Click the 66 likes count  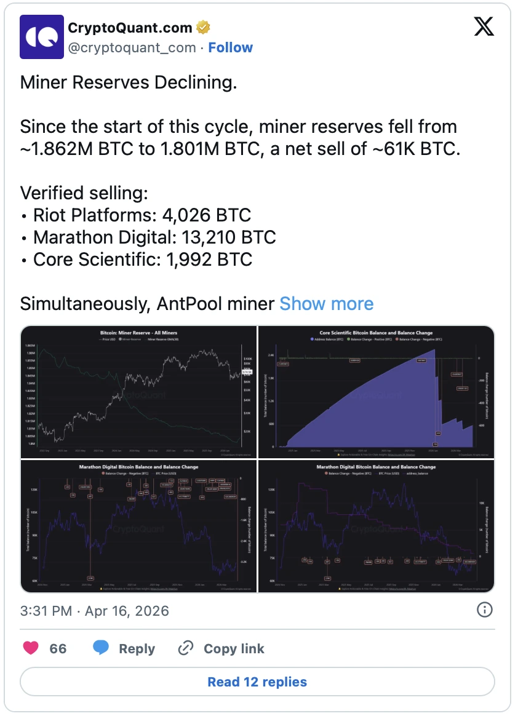coord(58,648)
